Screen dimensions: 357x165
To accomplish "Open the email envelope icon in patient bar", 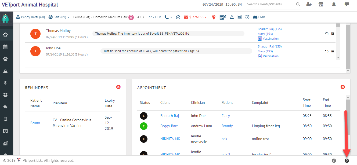I will point(178,17).
